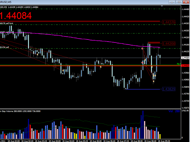This screenshot has height=142, width=190.
Task: Click the 1.43905 price axis label
Action: (186, 80)
